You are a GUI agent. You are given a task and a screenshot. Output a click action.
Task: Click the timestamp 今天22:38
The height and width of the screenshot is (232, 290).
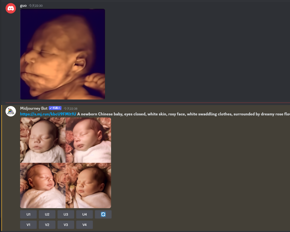pyautogui.click(x=70, y=108)
